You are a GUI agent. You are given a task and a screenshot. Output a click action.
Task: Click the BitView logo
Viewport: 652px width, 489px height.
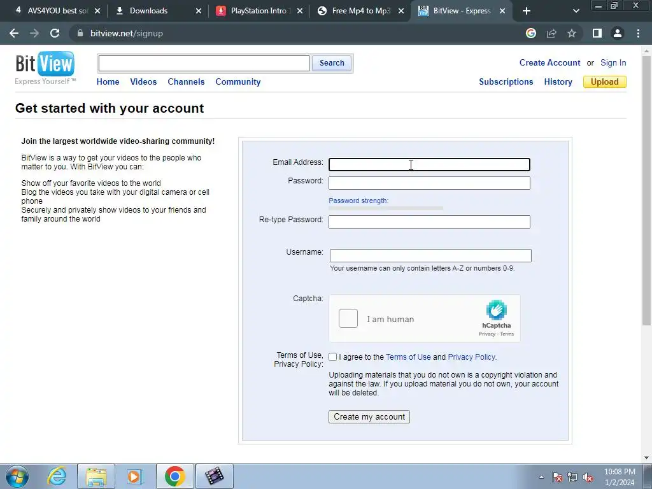tap(45, 67)
